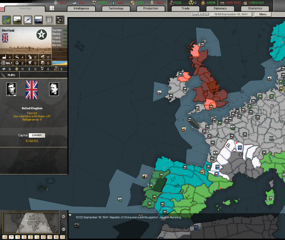Screen dimensions: 285x240
Task: Click the victory points star badge
Action: tap(42, 34)
